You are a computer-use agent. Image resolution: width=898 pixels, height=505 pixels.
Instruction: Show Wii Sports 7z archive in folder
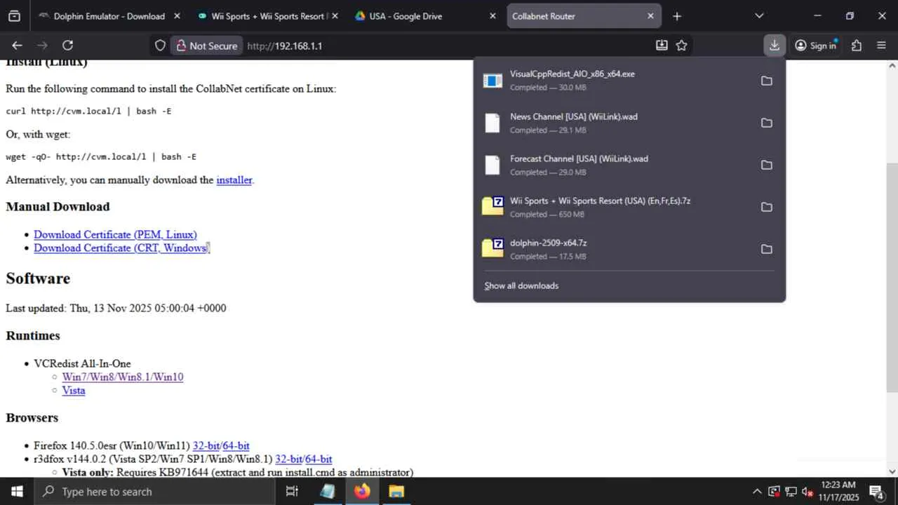(x=767, y=207)
